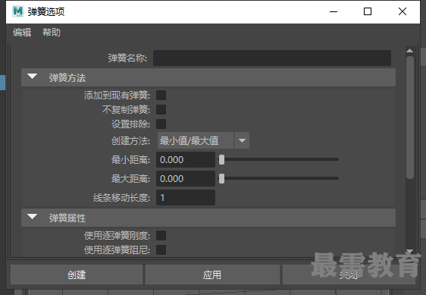The height and width of the screenshot is (295, 426).
Task: Open the 帮助 menu
Action: pos(52,33)
